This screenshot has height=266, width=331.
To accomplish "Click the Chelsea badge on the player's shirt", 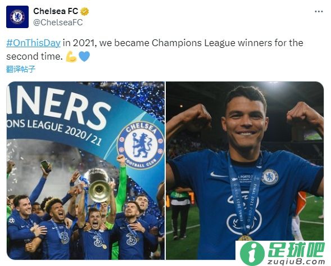I will tap(270, 177).
